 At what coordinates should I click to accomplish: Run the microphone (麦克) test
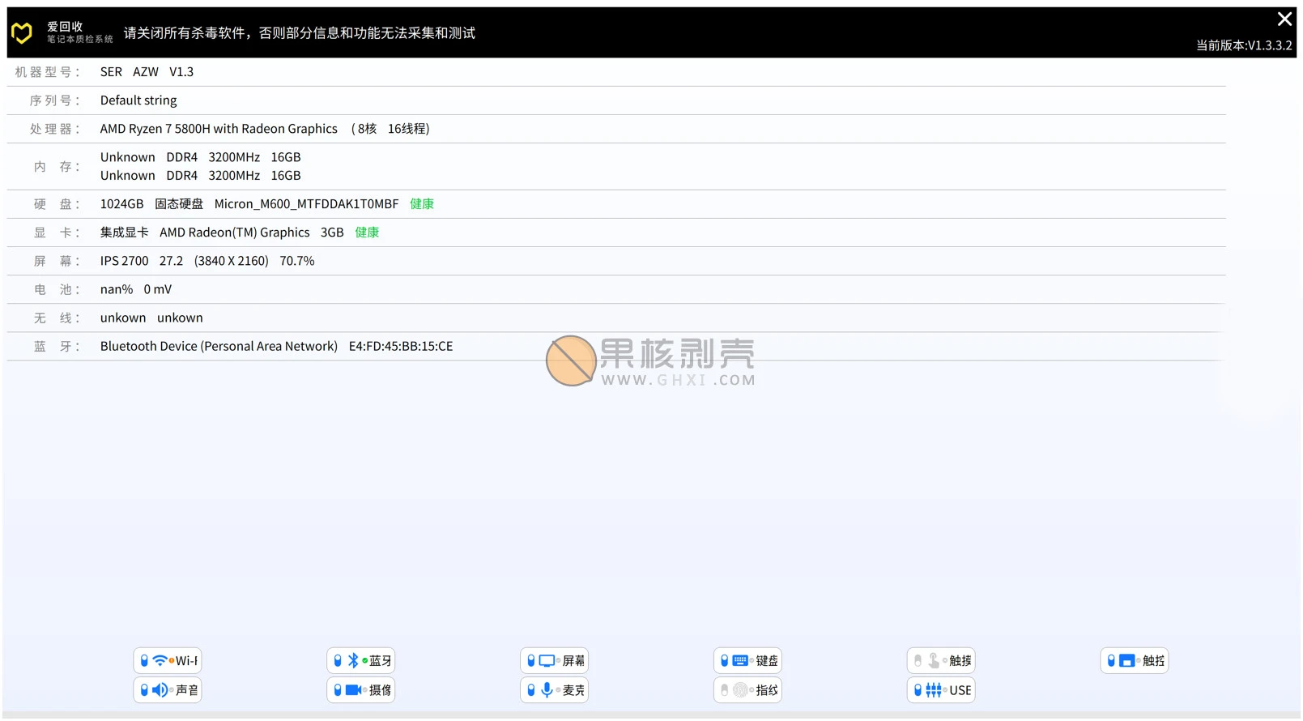pyautogui.click(x=555, y=690)
